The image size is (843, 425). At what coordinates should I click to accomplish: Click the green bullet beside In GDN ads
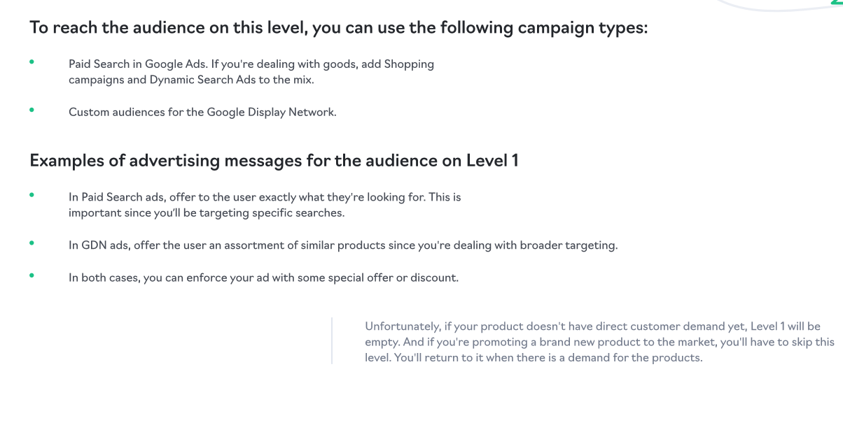[32, 243]
